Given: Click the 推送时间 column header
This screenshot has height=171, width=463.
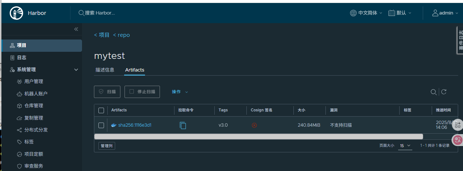Looking at the screenshot, I should click(x=443, y=110).
